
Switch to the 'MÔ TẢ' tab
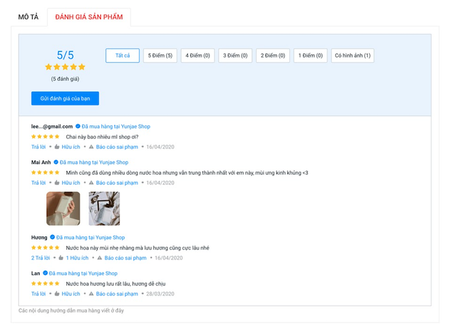[28, 17]
